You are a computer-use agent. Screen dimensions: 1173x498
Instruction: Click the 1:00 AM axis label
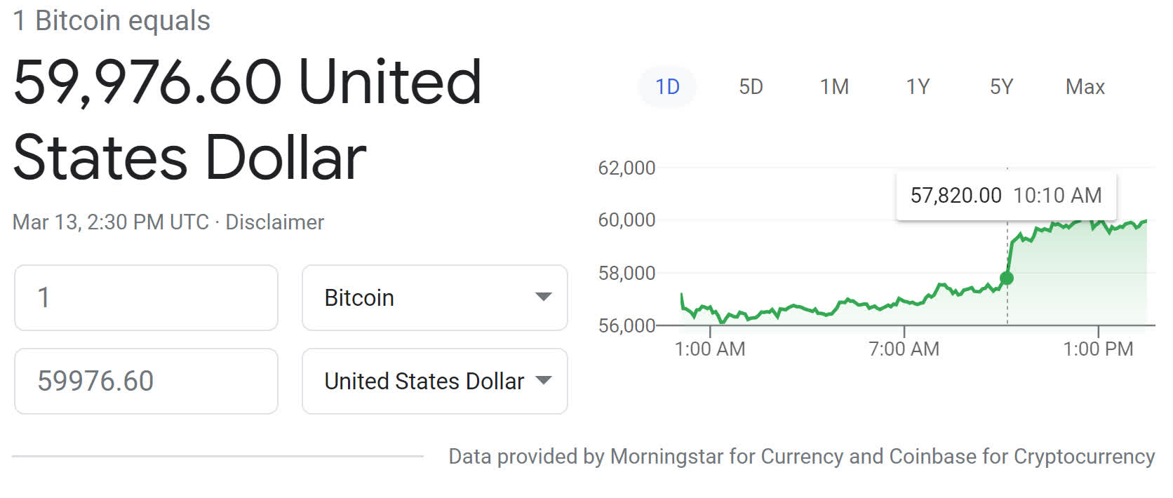(710, 349)
